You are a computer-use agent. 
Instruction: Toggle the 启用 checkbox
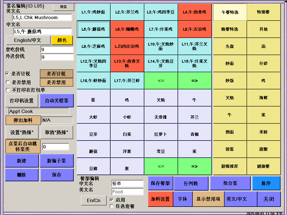[x=112, y=200]
